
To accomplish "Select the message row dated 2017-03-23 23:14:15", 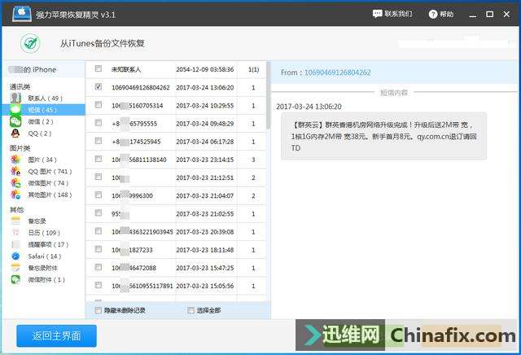I will point(179,160).
